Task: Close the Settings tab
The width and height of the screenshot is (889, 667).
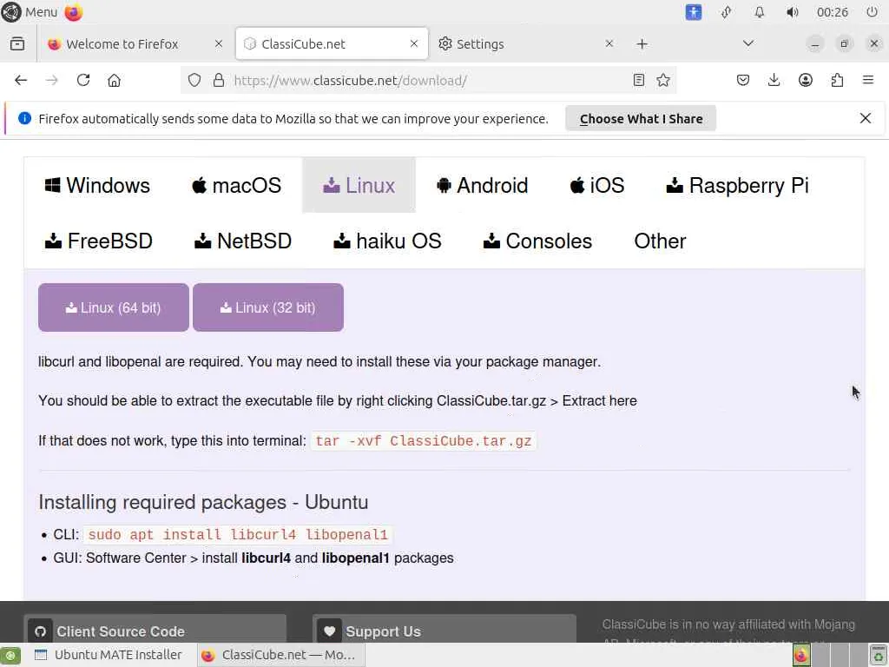Action: point(609,43)
